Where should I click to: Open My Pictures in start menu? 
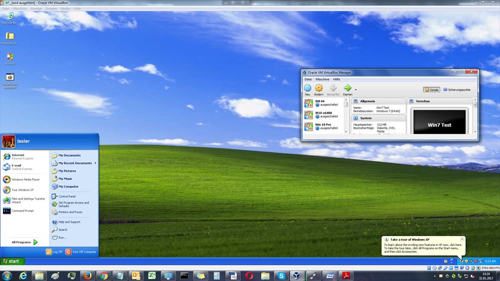pos(74,171)
